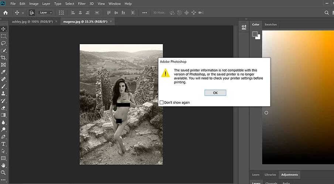Select the Zoom tool
This screenshot has height=184, width=334.
coord(3,173)
